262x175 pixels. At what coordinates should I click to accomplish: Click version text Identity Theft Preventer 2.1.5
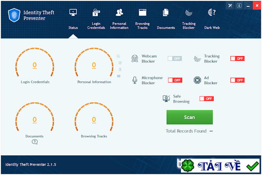coord(31,164)
